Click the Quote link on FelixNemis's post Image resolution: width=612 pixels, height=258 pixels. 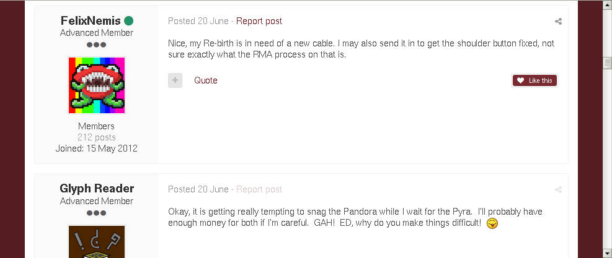[206, 80]
